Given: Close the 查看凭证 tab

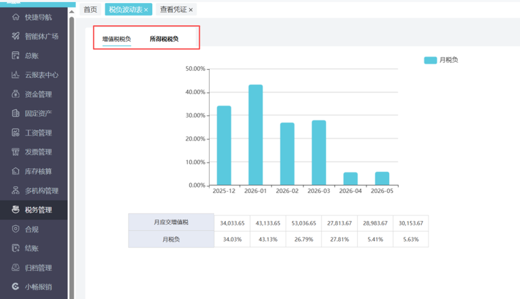Looking at the screenshot, I should 191,10.
